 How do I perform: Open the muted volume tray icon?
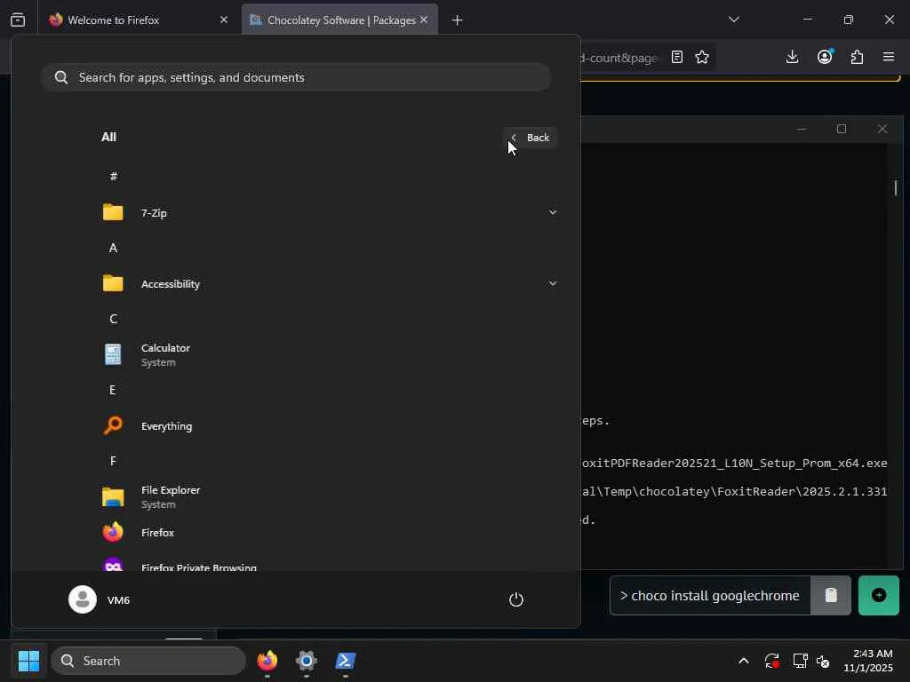pos(823,661)
